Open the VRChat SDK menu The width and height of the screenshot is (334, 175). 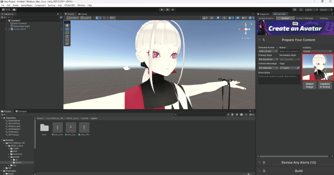[x=69, y=5]
